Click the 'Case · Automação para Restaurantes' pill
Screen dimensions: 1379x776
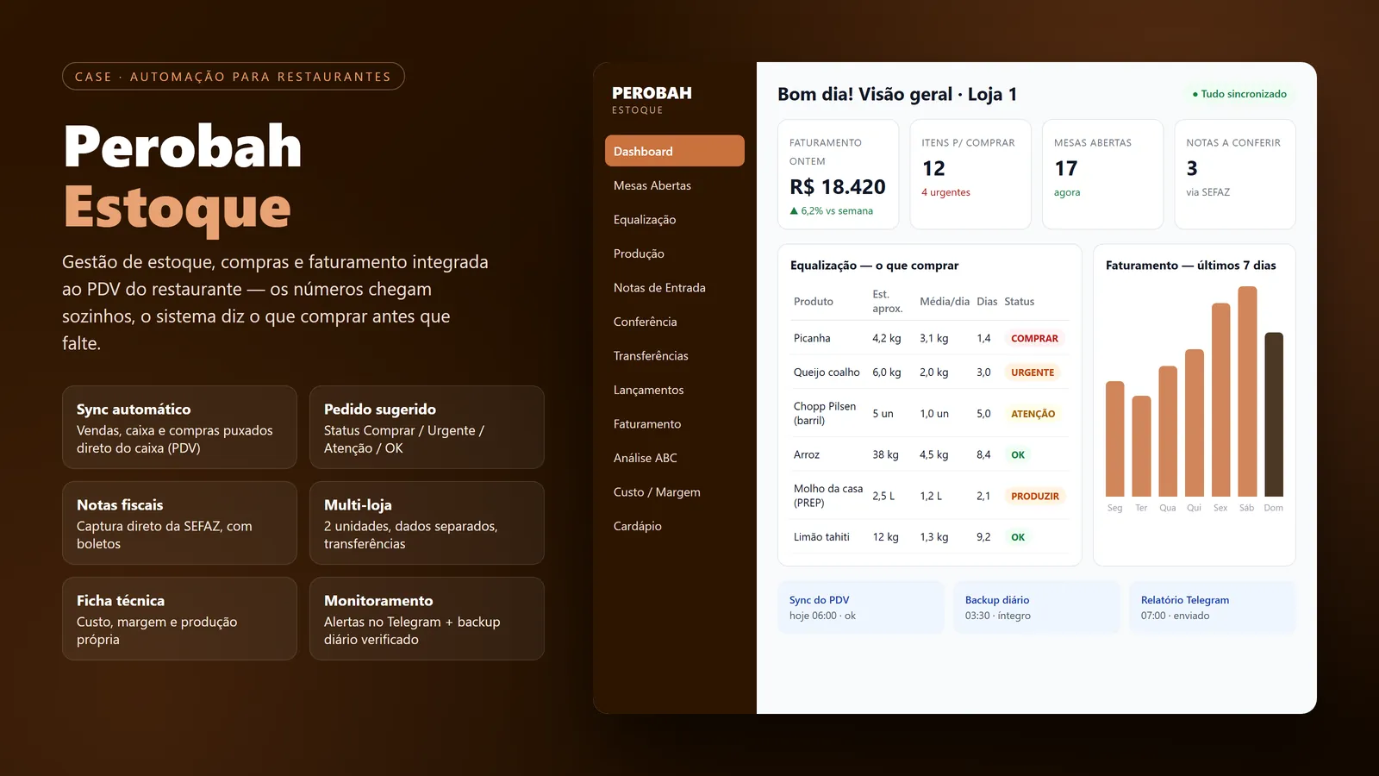pyautogui.click(x=234, y=77)
